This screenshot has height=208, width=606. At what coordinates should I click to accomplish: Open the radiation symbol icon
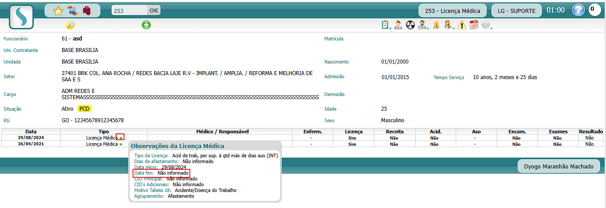[410, 25]
